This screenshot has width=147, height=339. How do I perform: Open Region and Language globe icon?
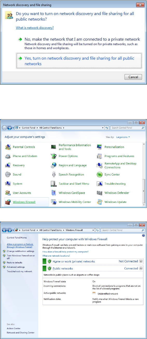(54, 165)
